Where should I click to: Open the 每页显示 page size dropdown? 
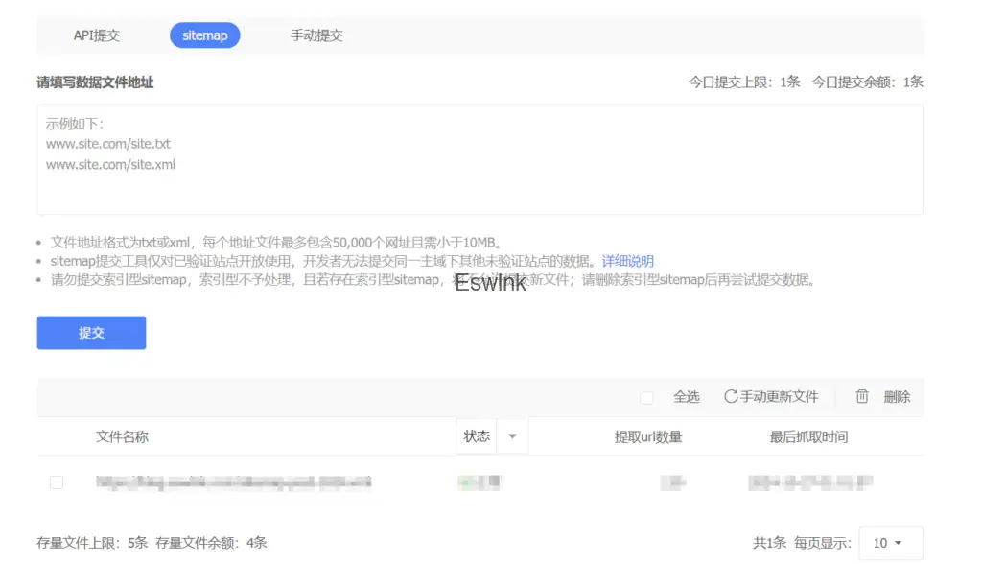890,543
